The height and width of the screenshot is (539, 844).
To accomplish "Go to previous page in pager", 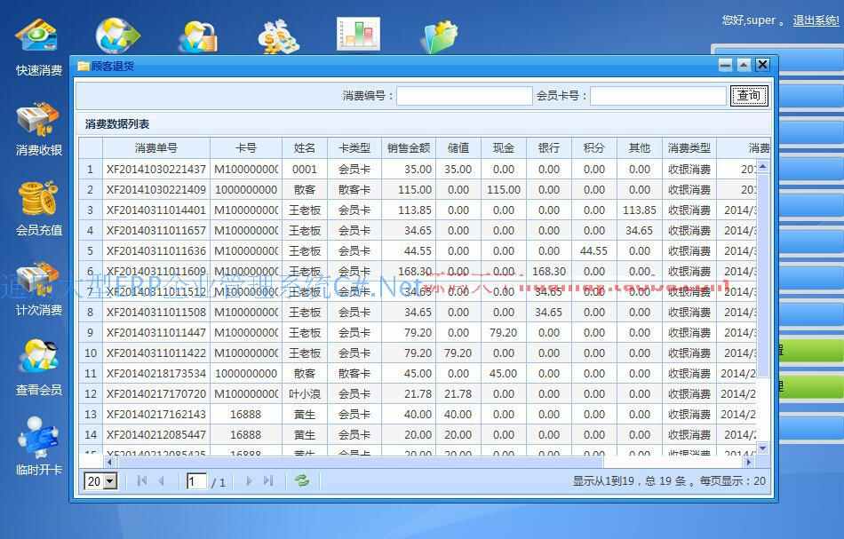I will click(x=161, y=480).
